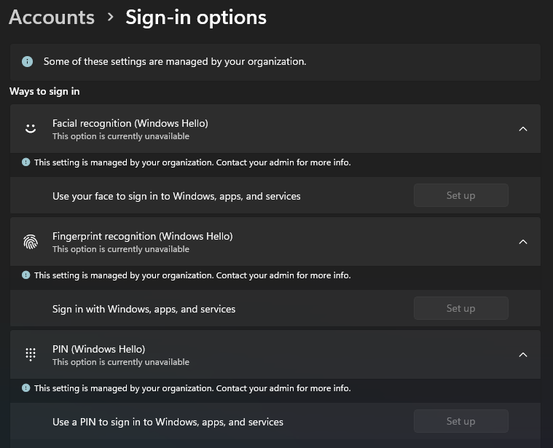Click unavailable text under Facial recognition
Viewport: 553px width, 448px height.
[121, 136]
